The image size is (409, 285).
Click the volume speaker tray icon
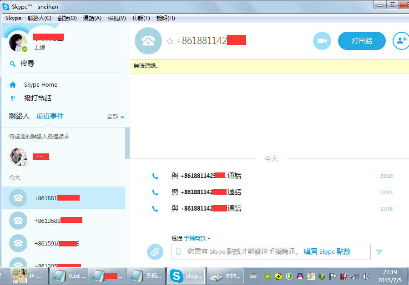pyautogui.click(x=365, y=276)
